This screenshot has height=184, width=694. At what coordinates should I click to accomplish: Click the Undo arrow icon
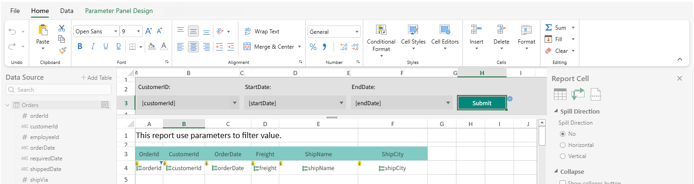12,32
